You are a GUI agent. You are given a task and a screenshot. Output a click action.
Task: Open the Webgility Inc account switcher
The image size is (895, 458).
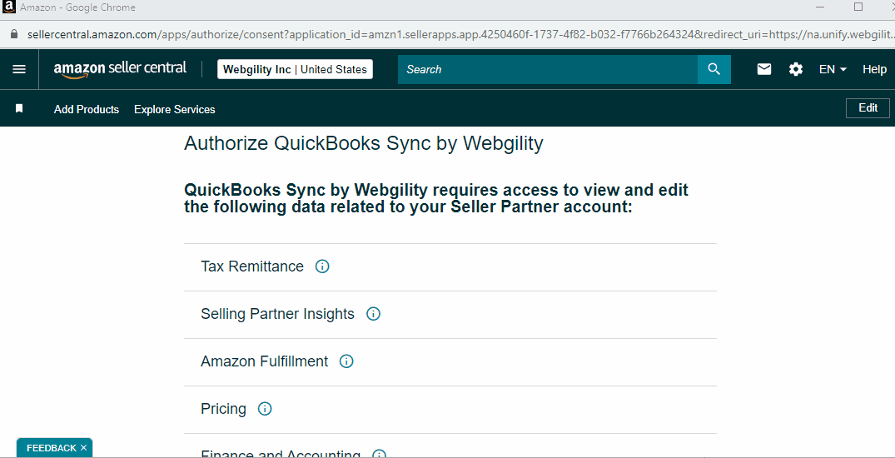(295, 69)
